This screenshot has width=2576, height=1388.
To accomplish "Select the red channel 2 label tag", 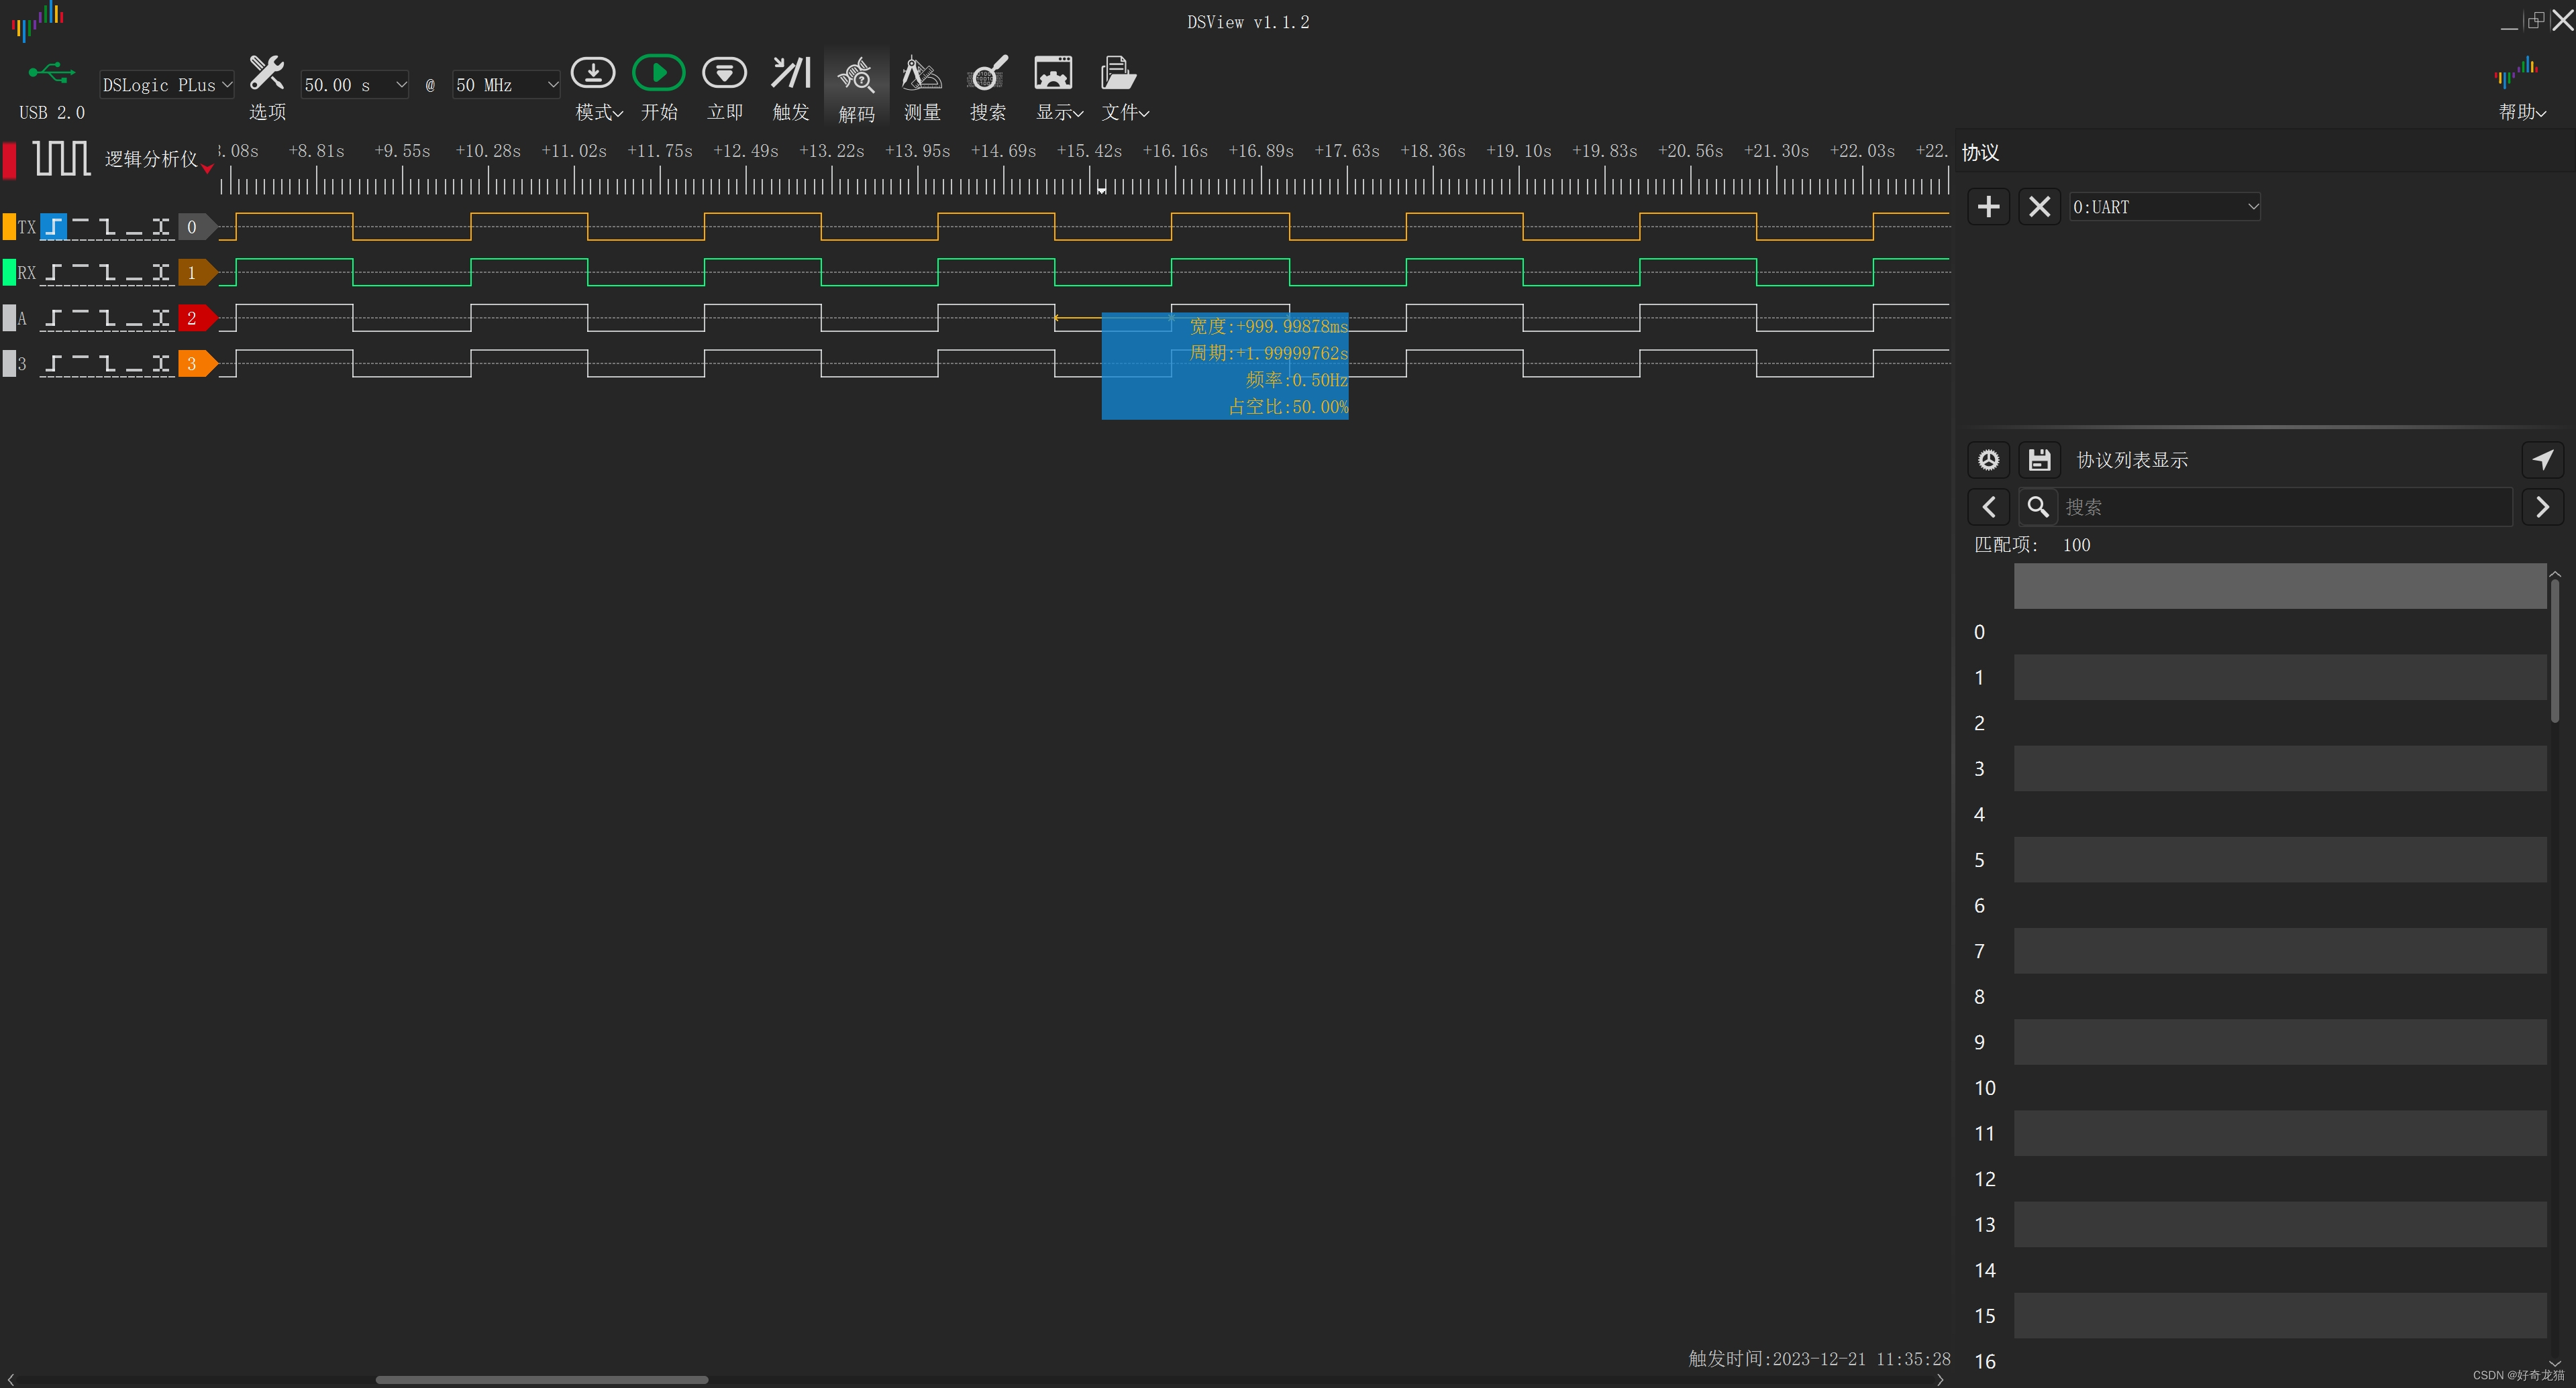I will (x=197, y=319).
